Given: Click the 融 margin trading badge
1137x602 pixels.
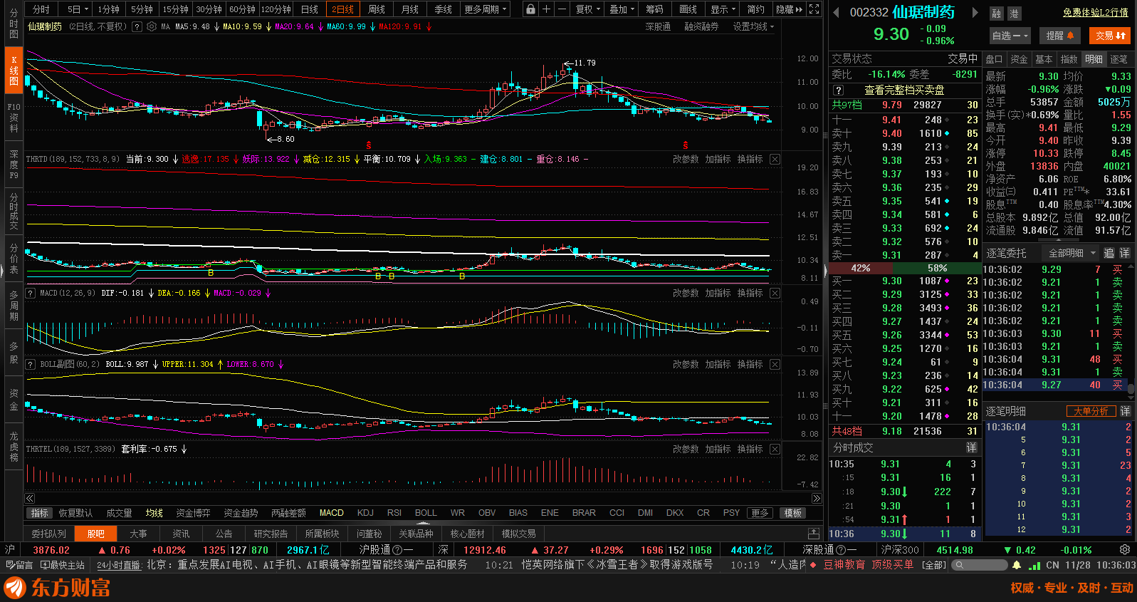Looking at the screenshot, I should click(x=997, y=14).
